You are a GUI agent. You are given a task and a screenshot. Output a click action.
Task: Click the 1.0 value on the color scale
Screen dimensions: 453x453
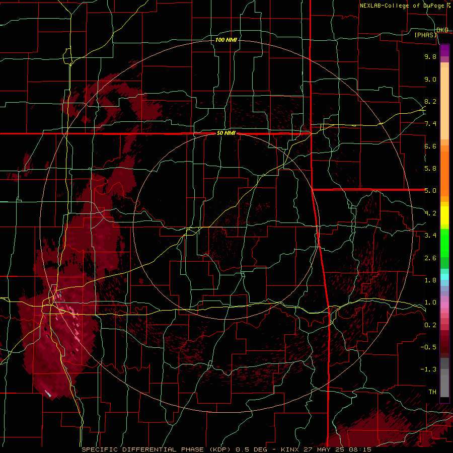coord(430,303)
